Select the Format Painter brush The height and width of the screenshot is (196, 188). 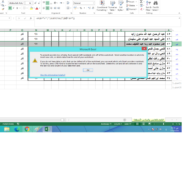pos(3,9)
